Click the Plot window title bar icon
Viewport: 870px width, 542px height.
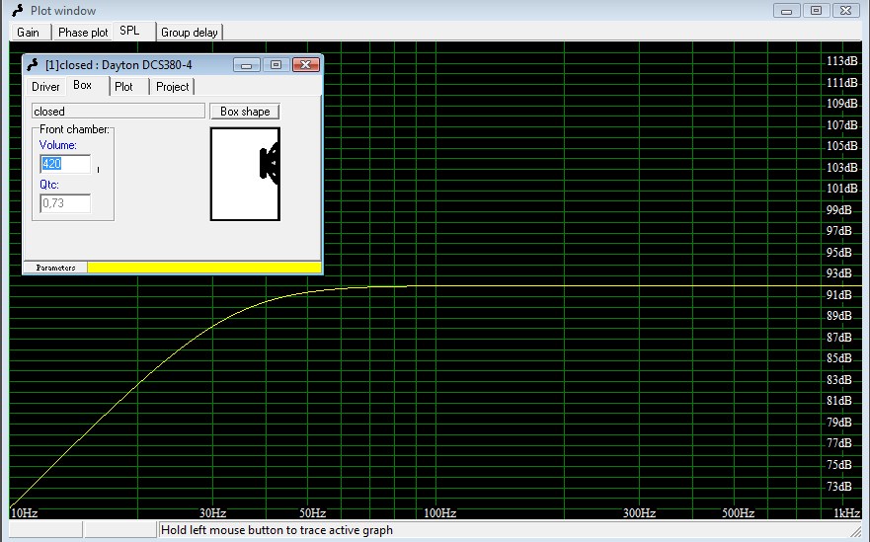click(19, 11)
